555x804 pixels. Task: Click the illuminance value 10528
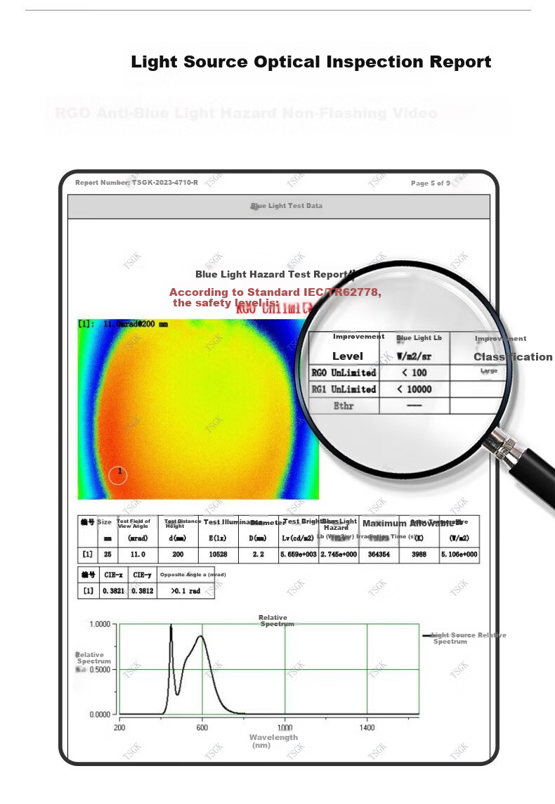click(218, 555)
